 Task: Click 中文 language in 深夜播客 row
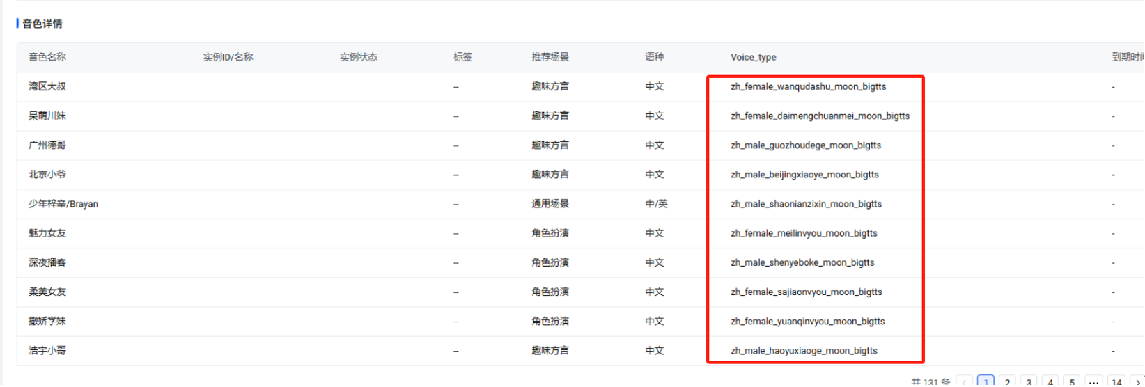654,262
